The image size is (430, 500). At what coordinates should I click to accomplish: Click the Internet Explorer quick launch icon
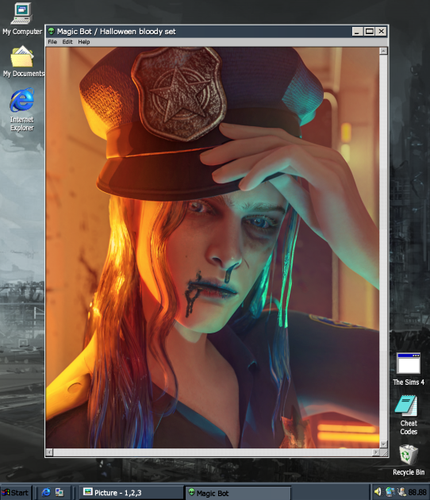pyautogui.click(x=46, y=492)
